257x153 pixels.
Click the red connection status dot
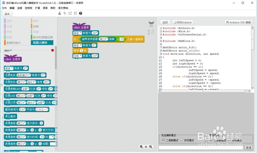[52, 50]
